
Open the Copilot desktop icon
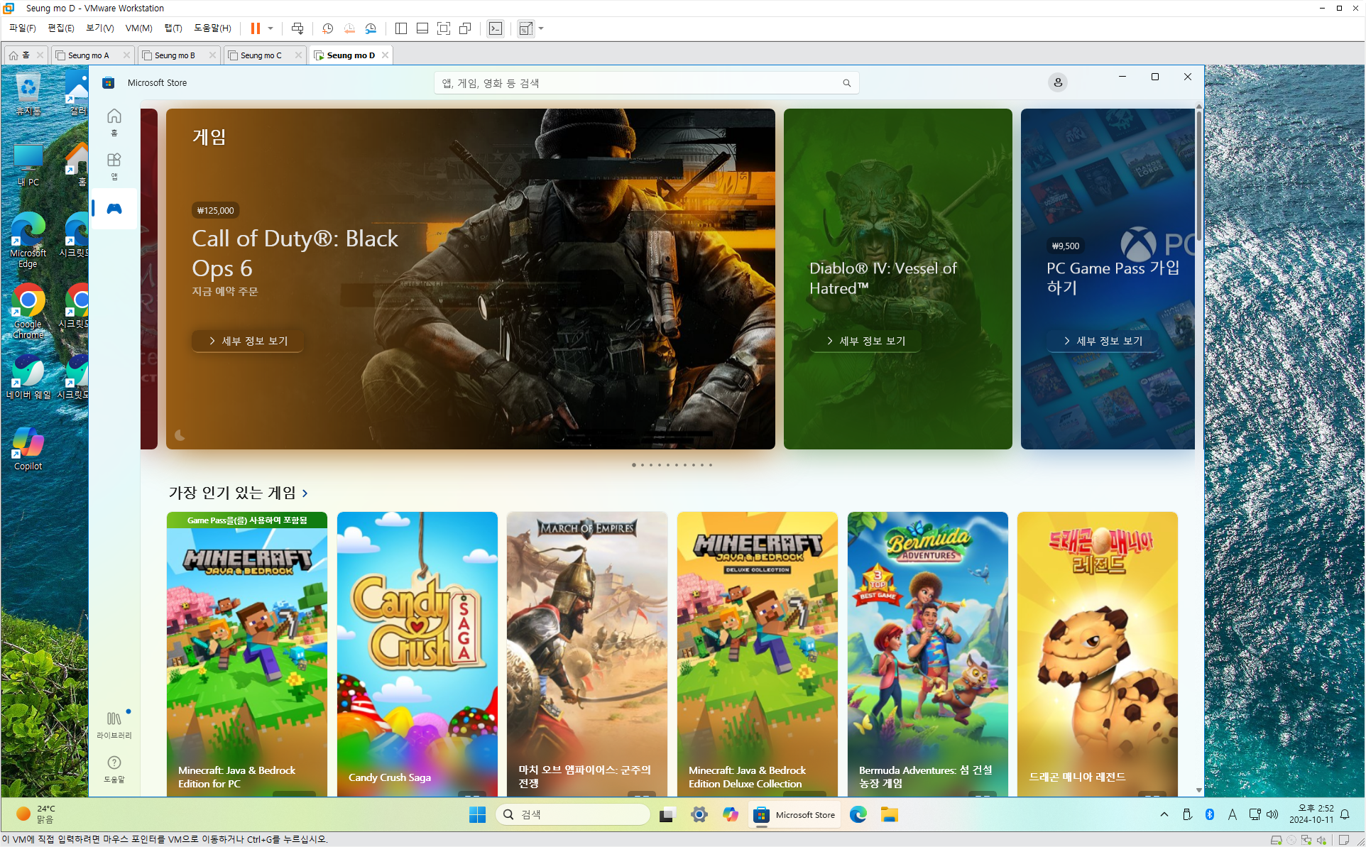point(28,449)
